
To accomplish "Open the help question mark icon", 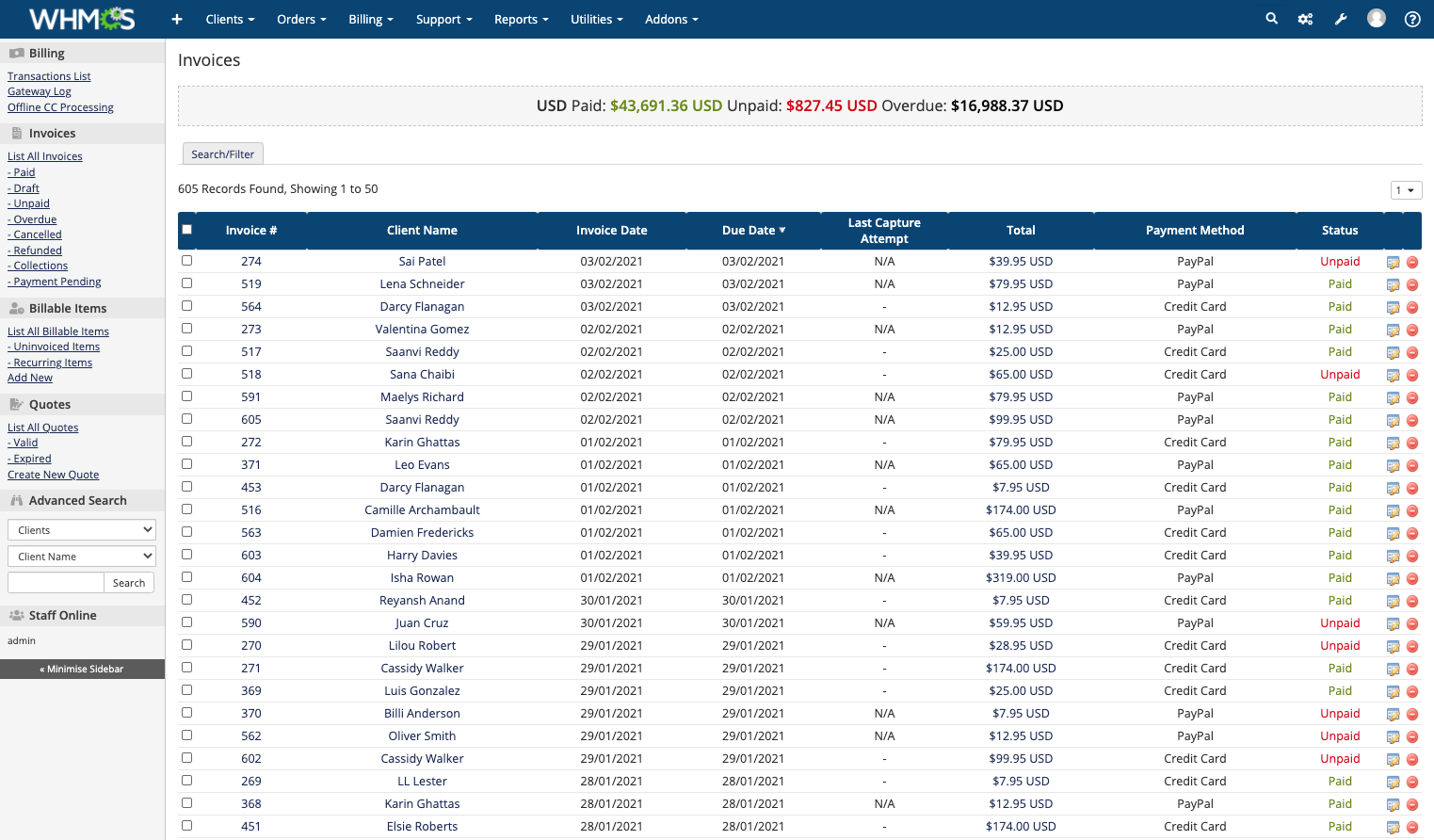I will tap(1412, 19).
